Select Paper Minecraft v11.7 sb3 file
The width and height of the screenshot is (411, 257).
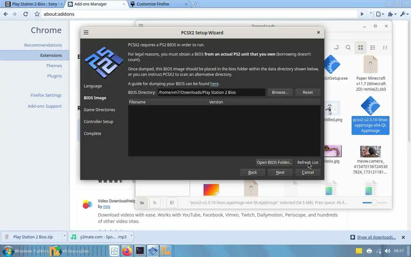pos(371,74)
